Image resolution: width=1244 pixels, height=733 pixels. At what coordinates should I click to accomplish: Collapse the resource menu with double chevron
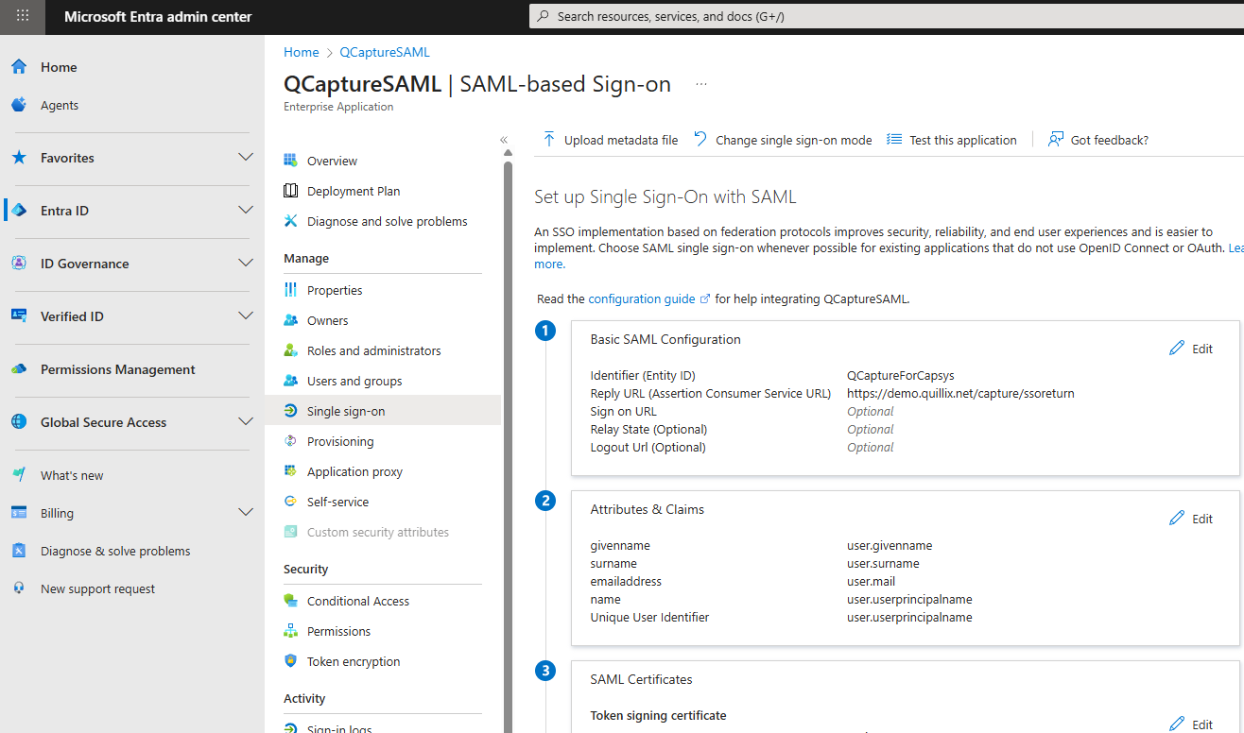[x=504, y=140]
